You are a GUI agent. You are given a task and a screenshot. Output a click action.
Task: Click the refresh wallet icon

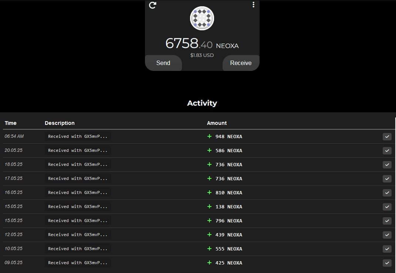pyautogui.click(x=153, y=5)
